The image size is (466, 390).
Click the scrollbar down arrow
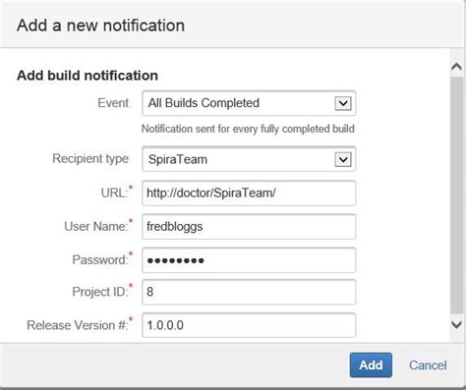click(x=457, y=324)
